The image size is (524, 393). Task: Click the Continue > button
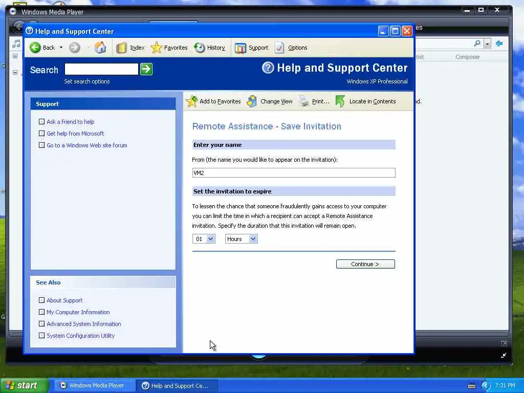[365, 264]
